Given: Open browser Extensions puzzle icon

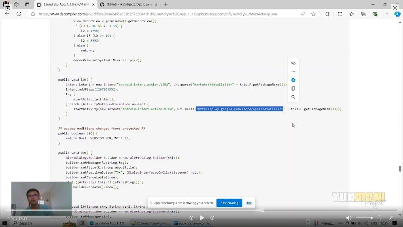Looking at the screenshot, I should click(328, 14).
